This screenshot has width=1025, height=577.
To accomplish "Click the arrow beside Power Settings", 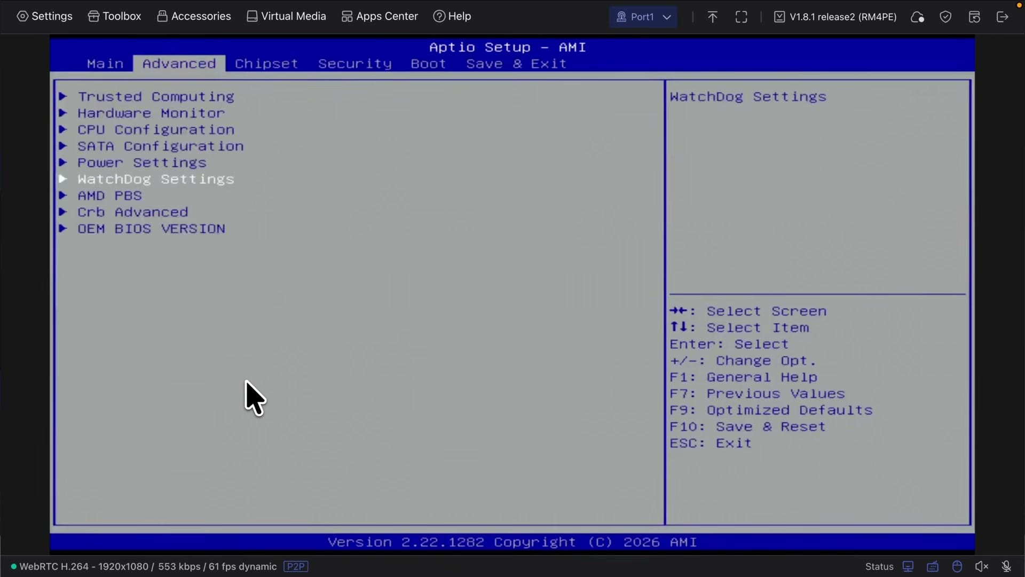I will (62, 162).
